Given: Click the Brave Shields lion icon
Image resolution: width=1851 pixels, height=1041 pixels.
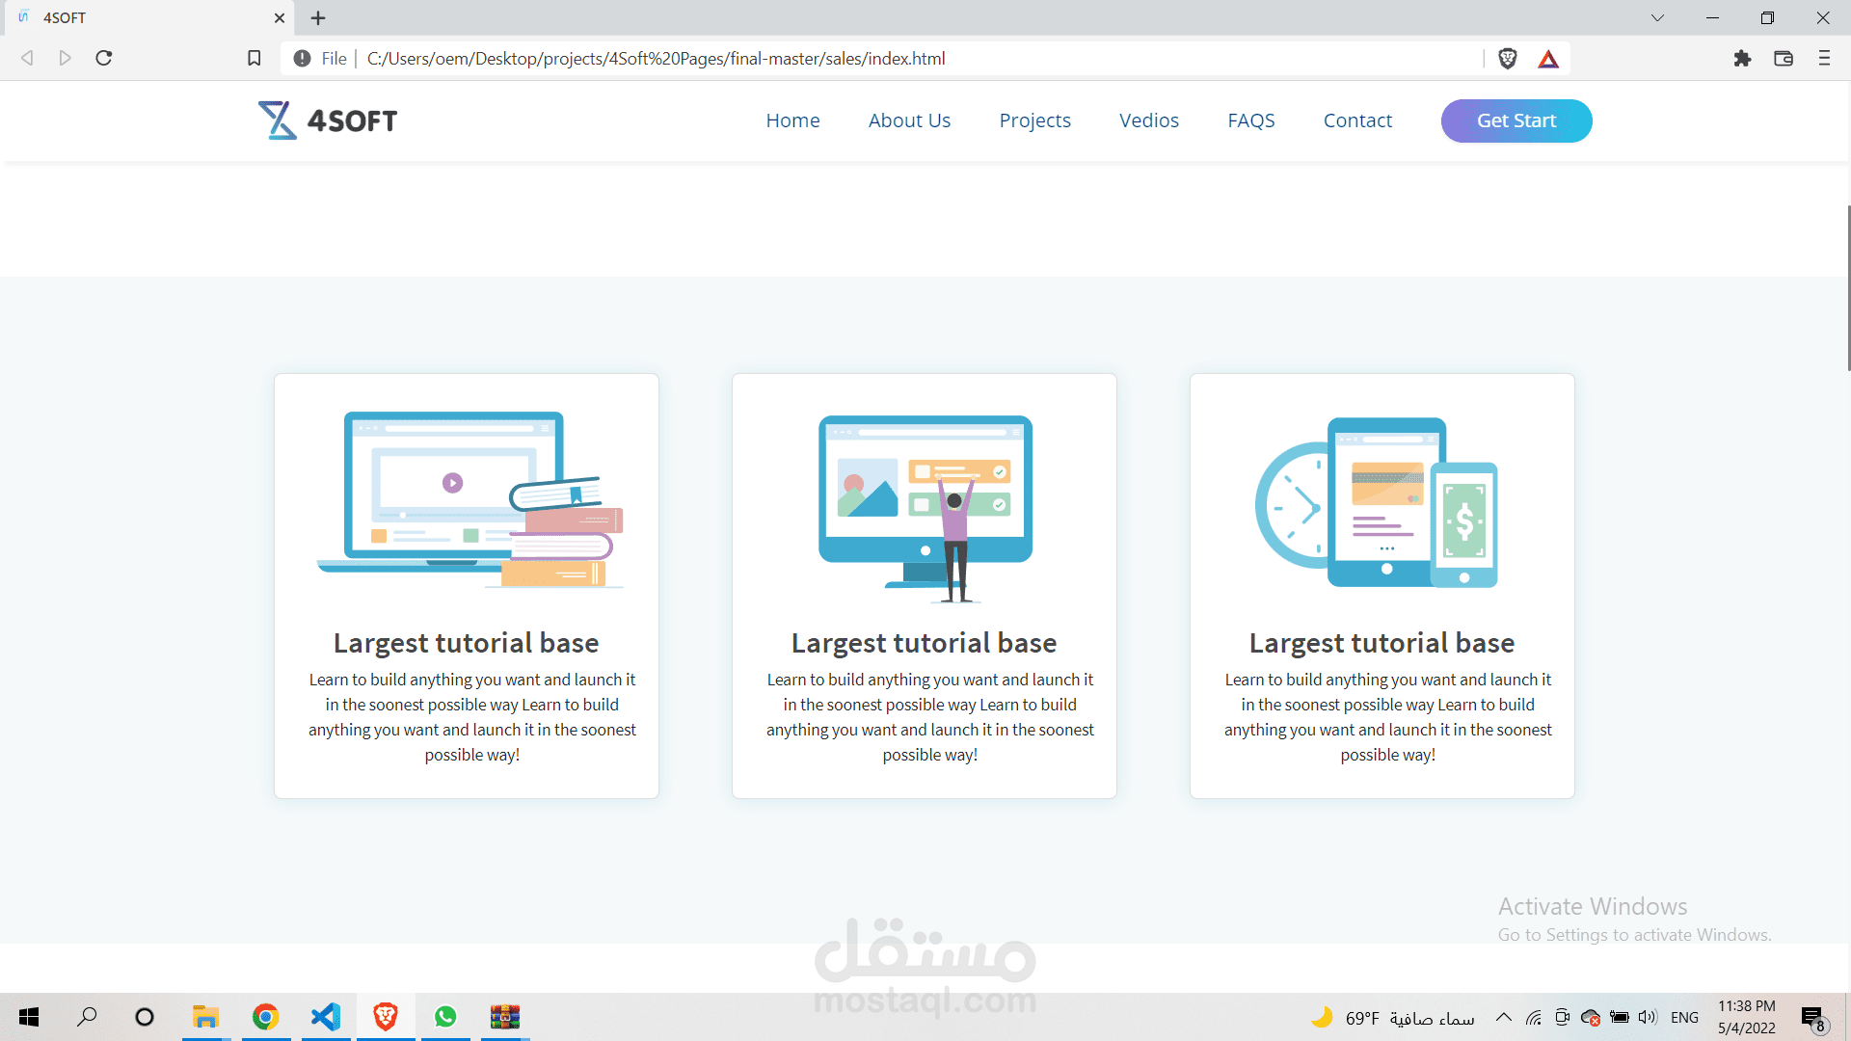Looking at the screenshot, I should (x=1508, y=59).
